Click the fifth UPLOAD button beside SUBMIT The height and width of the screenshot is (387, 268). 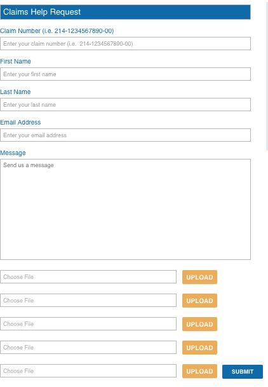click(199, 371)
